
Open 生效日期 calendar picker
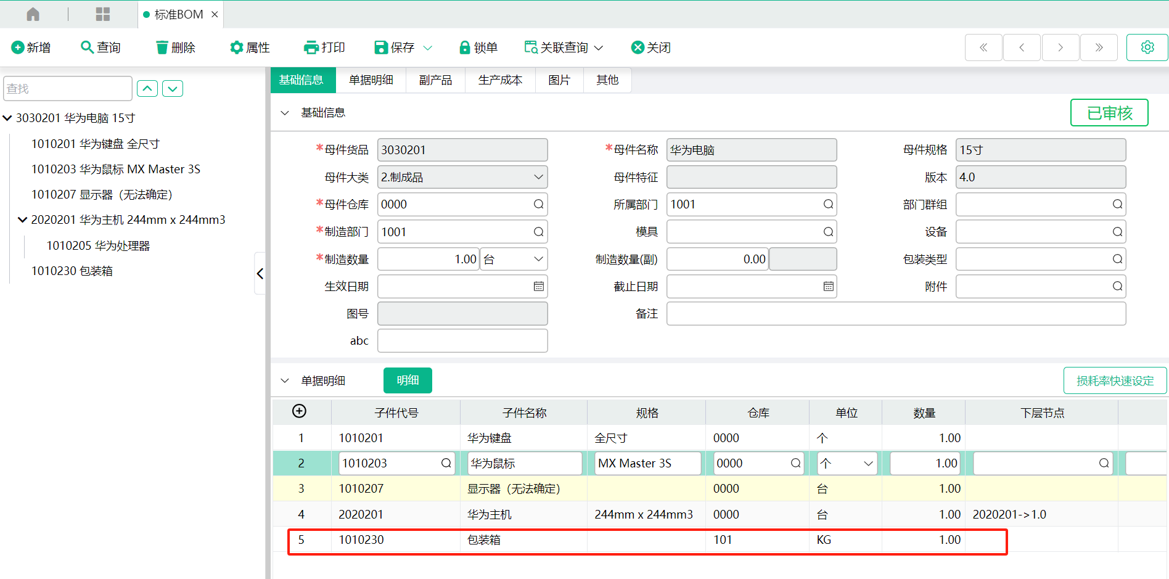538,286
